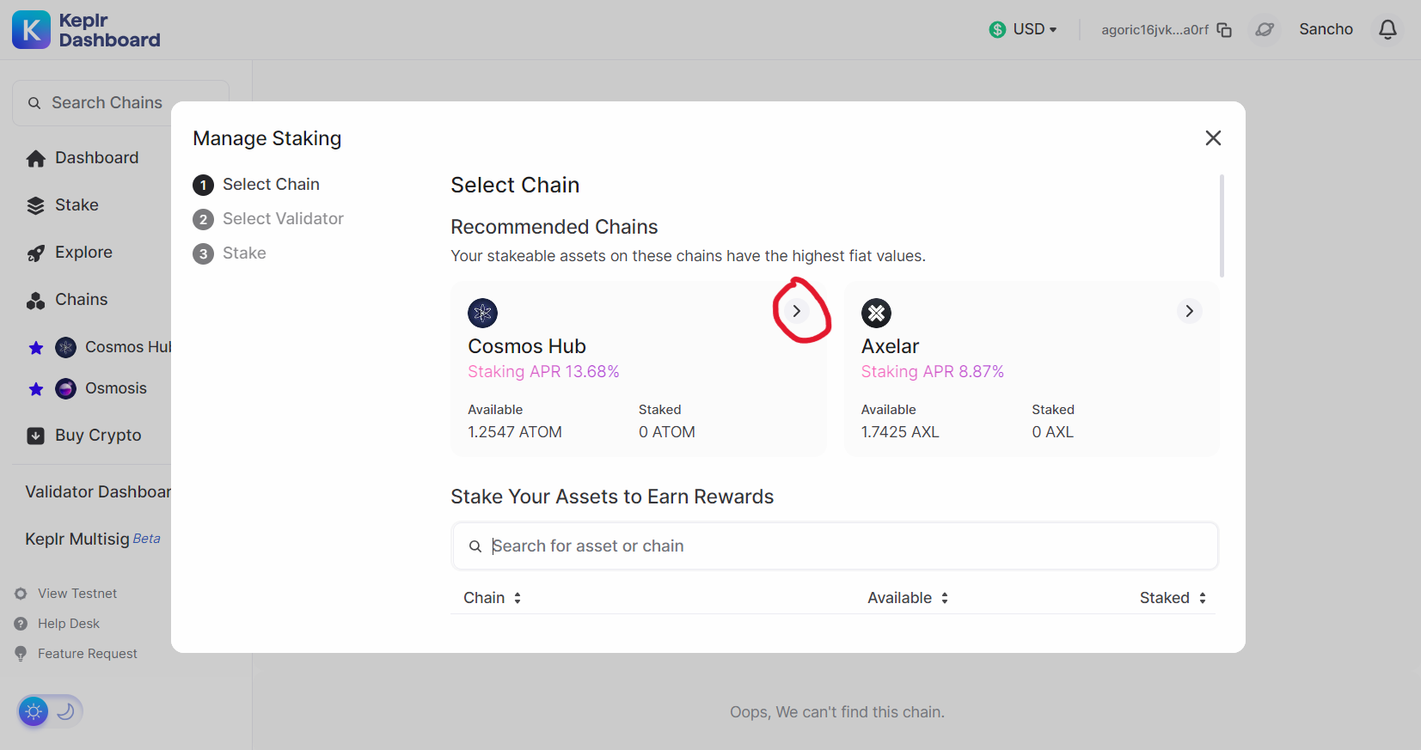Click the Stake layers icon
1421x750 pixels.
coord(35,206)
